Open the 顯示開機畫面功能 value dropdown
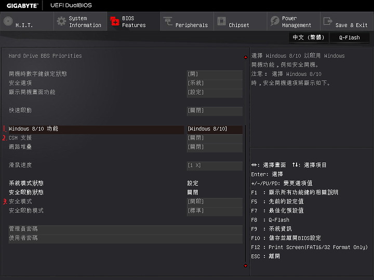 [215, 92]
